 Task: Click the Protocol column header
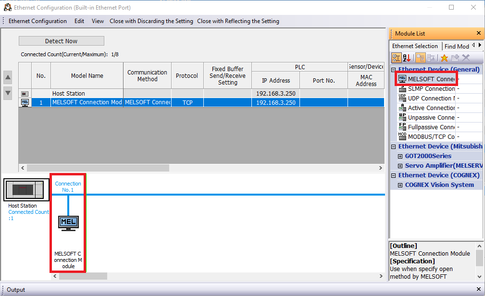(187, 76)
